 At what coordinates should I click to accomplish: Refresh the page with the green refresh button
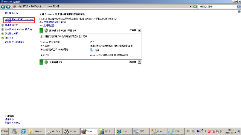pos(195,7)
